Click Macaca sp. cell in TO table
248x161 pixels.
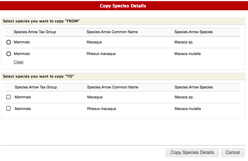point(184,97)
